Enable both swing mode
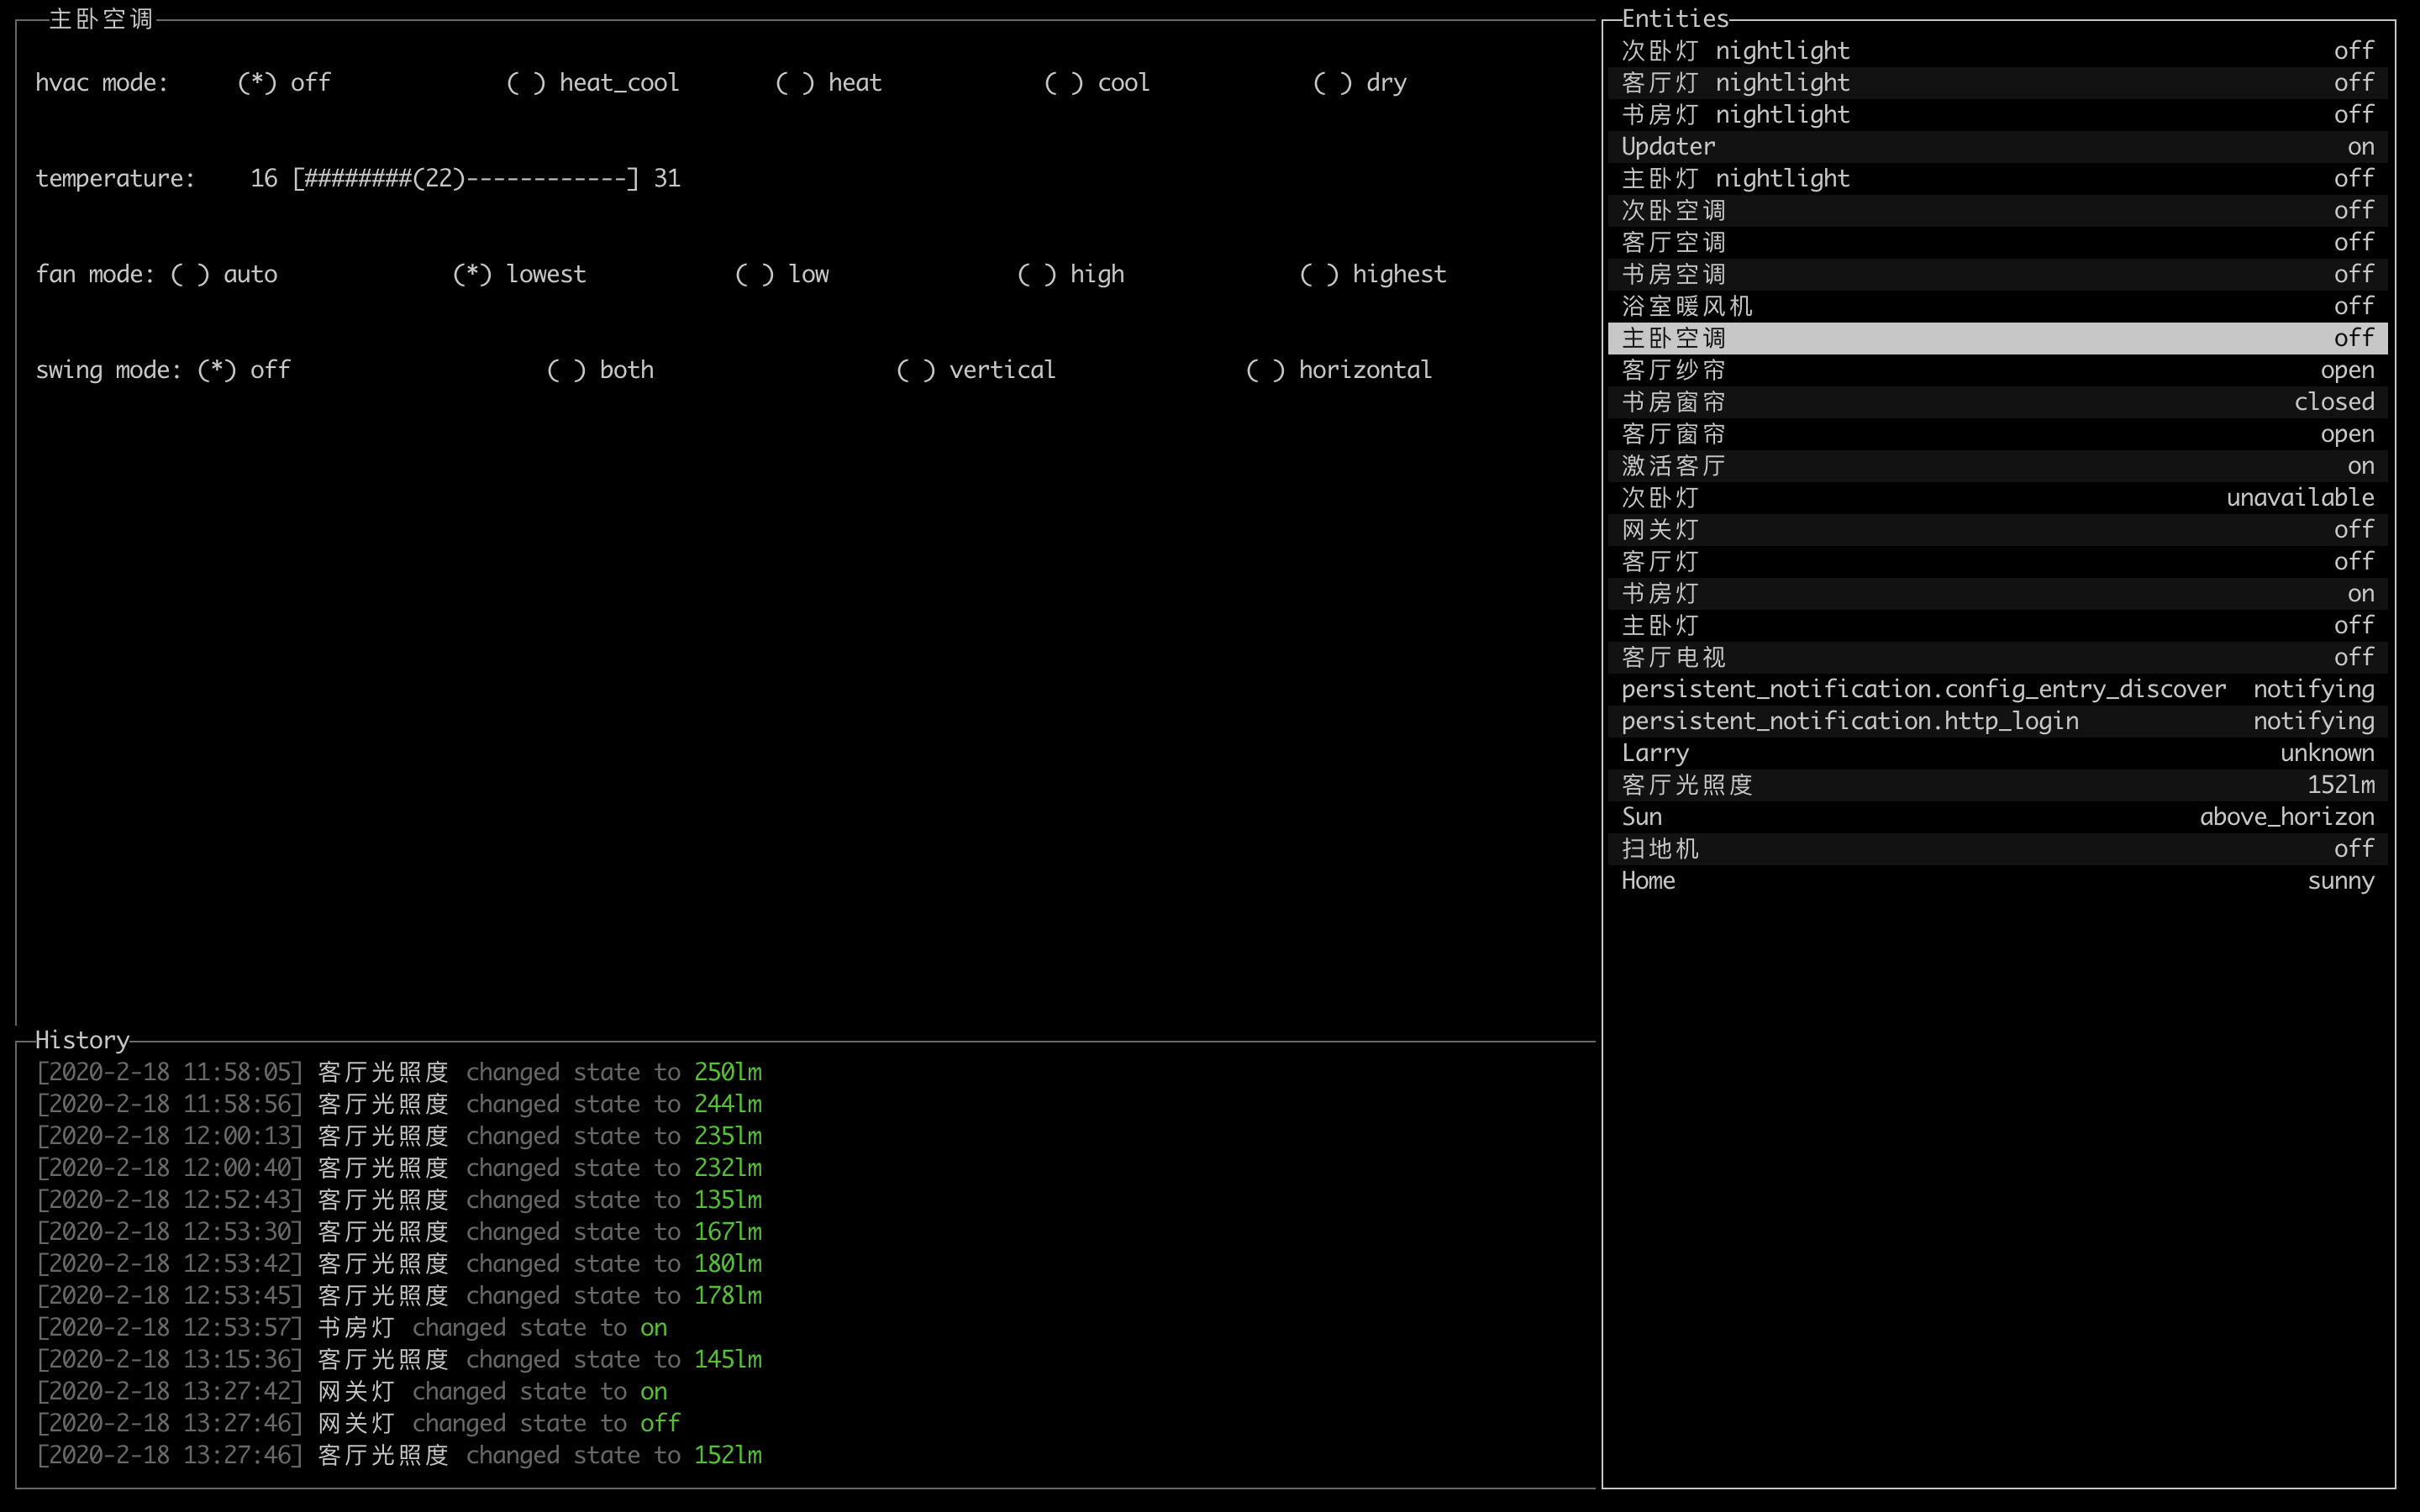Viewport: 2420px width, 1512px height. (x=567, y=371)
